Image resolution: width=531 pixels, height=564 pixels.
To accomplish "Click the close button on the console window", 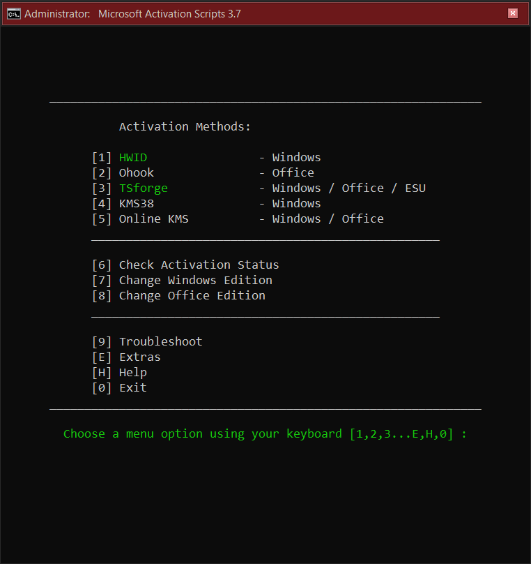I will point(513,13).
